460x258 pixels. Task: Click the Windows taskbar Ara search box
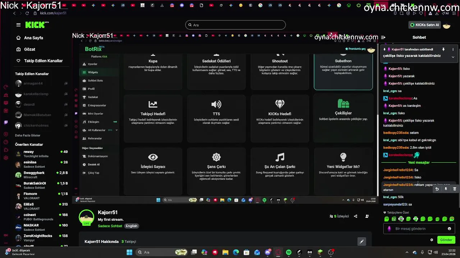pos(162,252)
